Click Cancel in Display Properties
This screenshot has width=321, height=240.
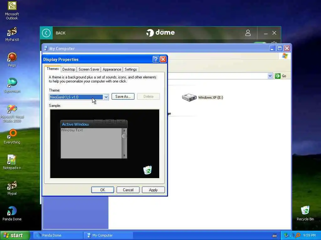click(x=128, y=190)
